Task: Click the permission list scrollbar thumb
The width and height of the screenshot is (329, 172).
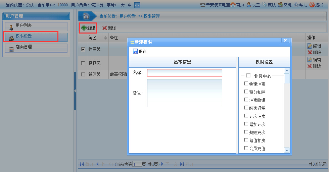Action: 287,78
